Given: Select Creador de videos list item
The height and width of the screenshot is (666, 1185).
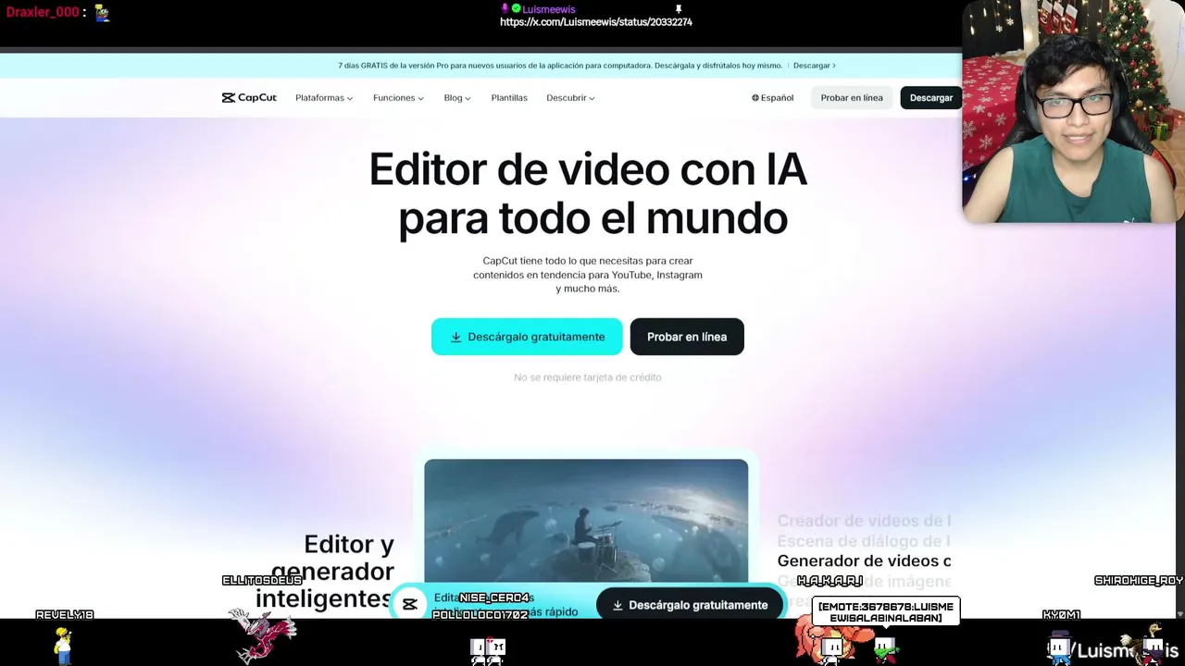Looking at the screenshot, I should pos(864,521).
